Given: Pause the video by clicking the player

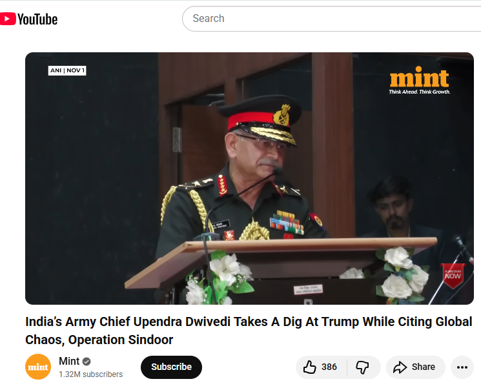Looking at the screenshot, I should coord(249,178).
